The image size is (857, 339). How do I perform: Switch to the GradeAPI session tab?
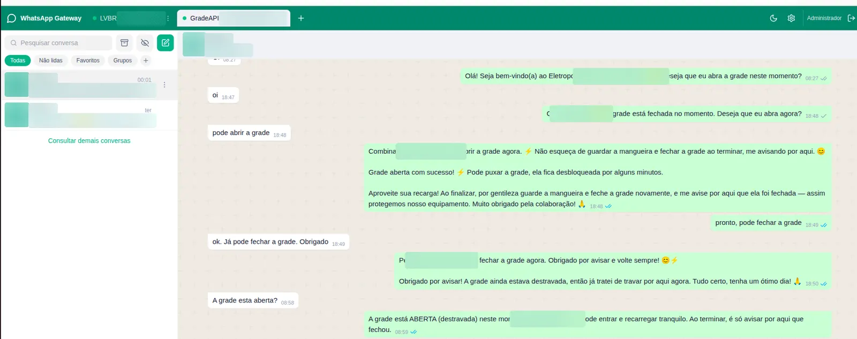pos(234,18)
